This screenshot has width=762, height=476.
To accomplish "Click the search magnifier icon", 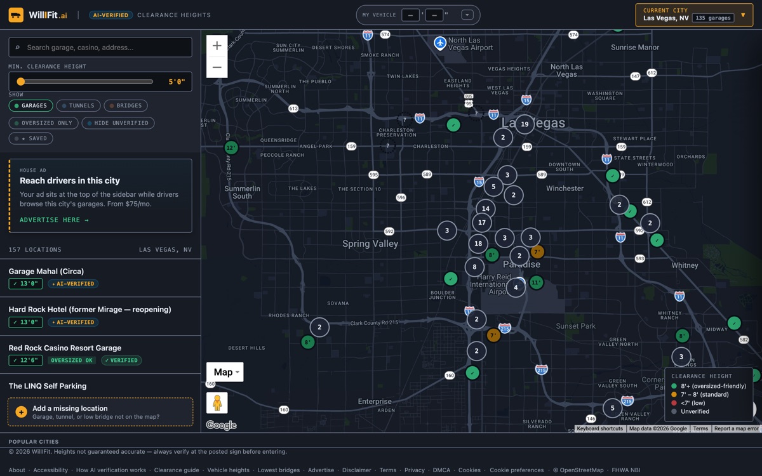I will 17,48.
